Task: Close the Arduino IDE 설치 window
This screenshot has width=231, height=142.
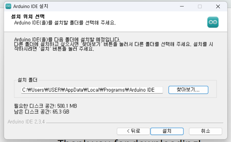Action: (x=218, y=6)
